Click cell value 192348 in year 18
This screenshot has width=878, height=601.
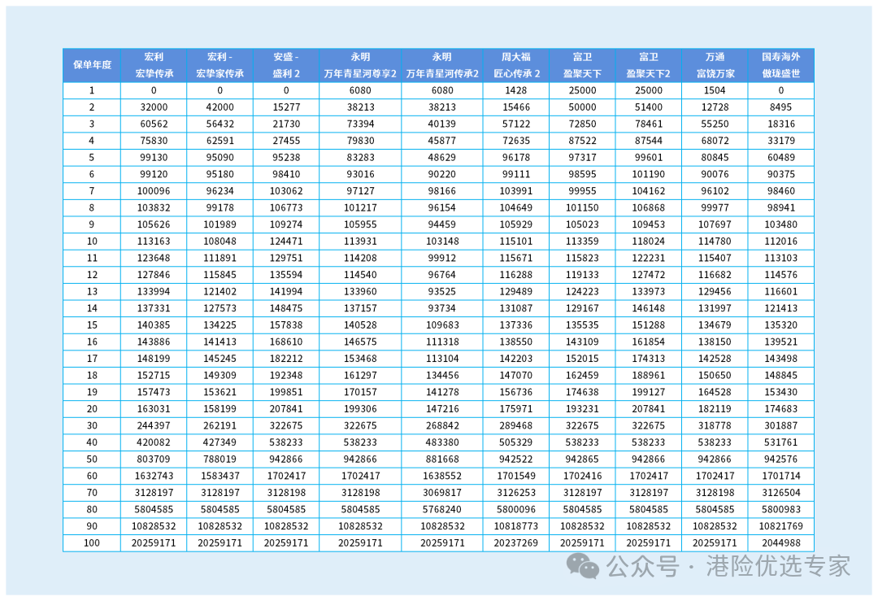pos(286,375)
